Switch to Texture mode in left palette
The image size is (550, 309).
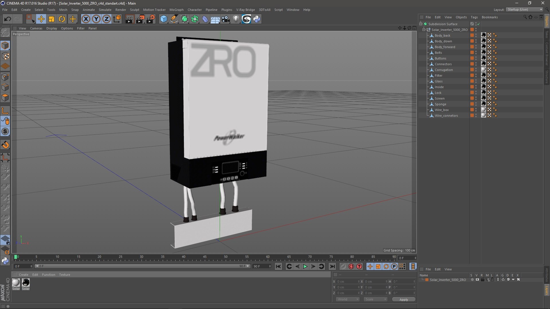(5, 56)
